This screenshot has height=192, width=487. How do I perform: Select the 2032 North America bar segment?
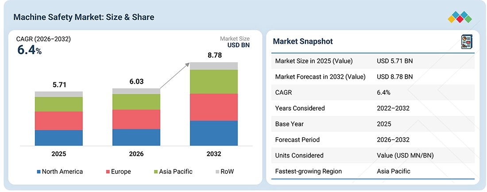point(214,133)
